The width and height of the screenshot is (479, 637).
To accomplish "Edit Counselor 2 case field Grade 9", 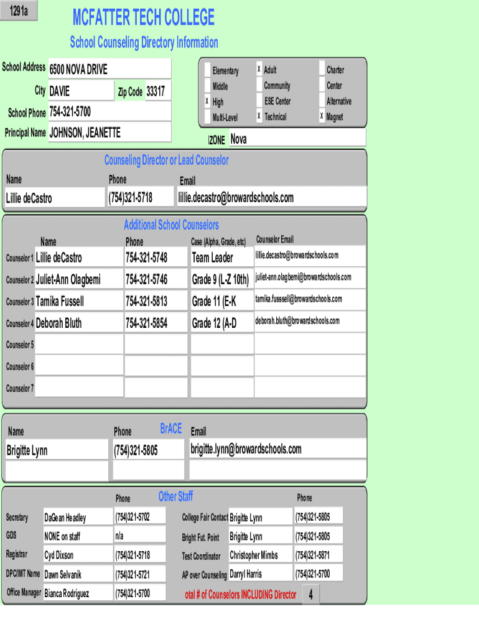I will [x=221, y=279].
